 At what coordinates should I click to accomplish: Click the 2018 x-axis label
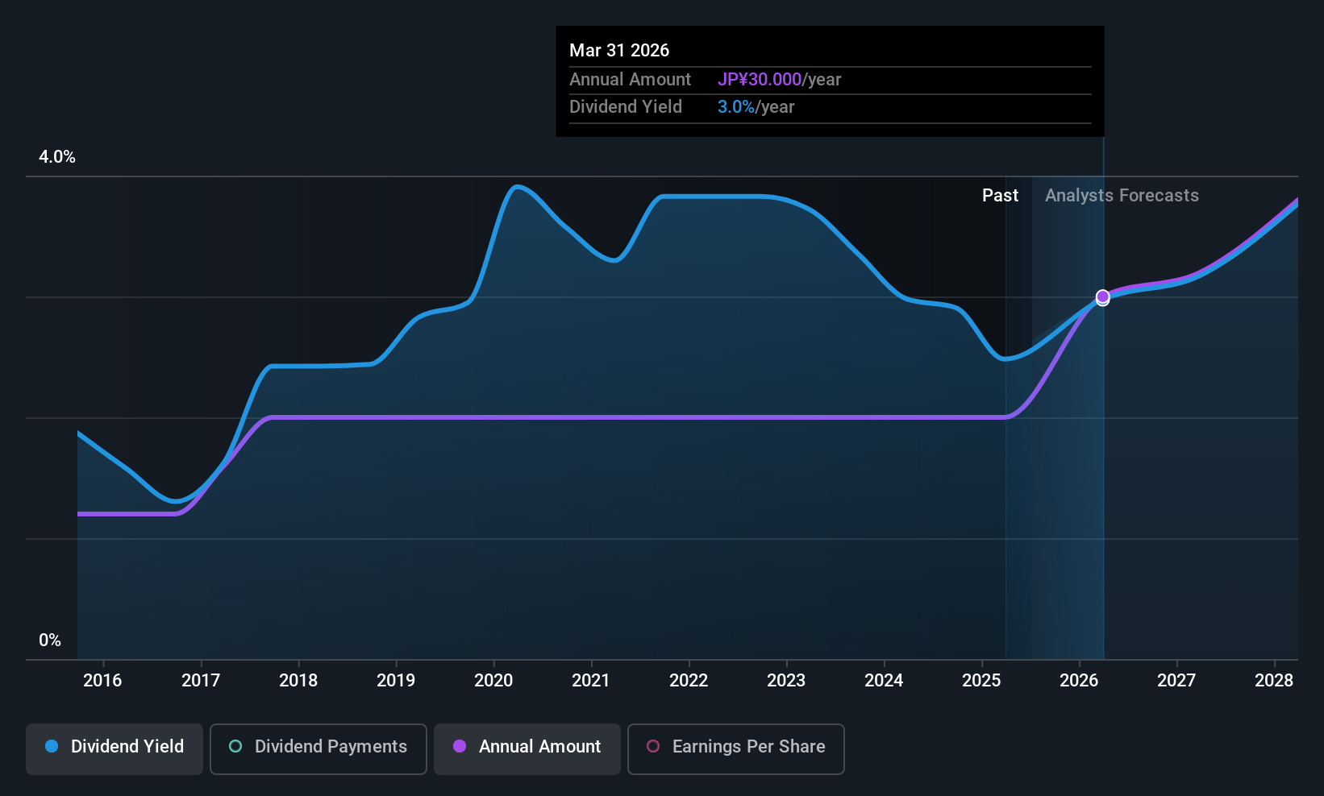pyautogui.click(x=298, y=680)
